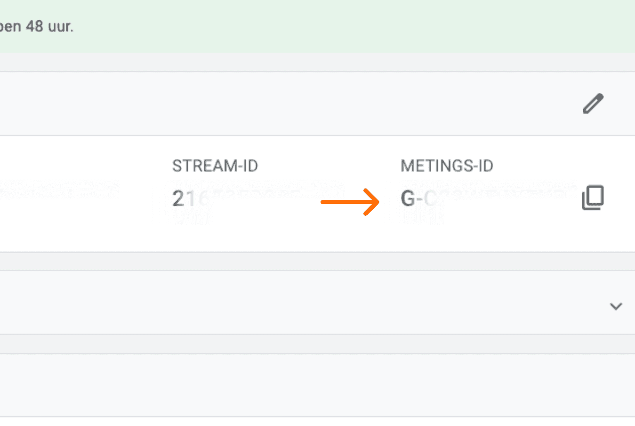The width and height of the screenshot is (635, 426).
Task: Click the digit 2 of the Stream-ID value
Action: [x=177, y=198]
